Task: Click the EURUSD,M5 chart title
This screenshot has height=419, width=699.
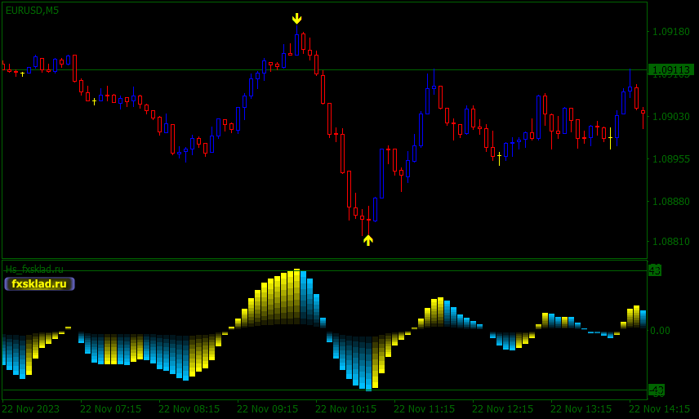Action: pos(32,11)
